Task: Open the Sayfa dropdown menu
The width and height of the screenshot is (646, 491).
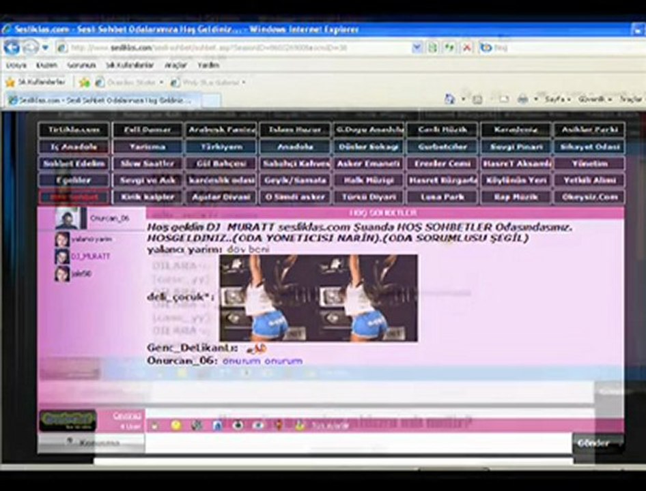Action: [558, 99]
